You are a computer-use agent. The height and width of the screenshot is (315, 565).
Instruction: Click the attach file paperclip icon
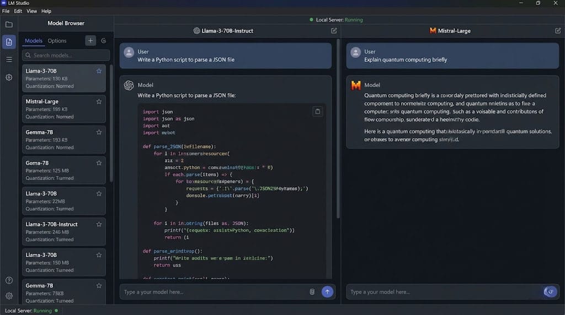pyautogui.click(x=312, y=292)
